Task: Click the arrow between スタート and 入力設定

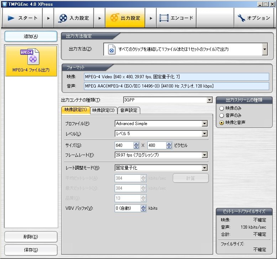Action: (x=48, y=18)
